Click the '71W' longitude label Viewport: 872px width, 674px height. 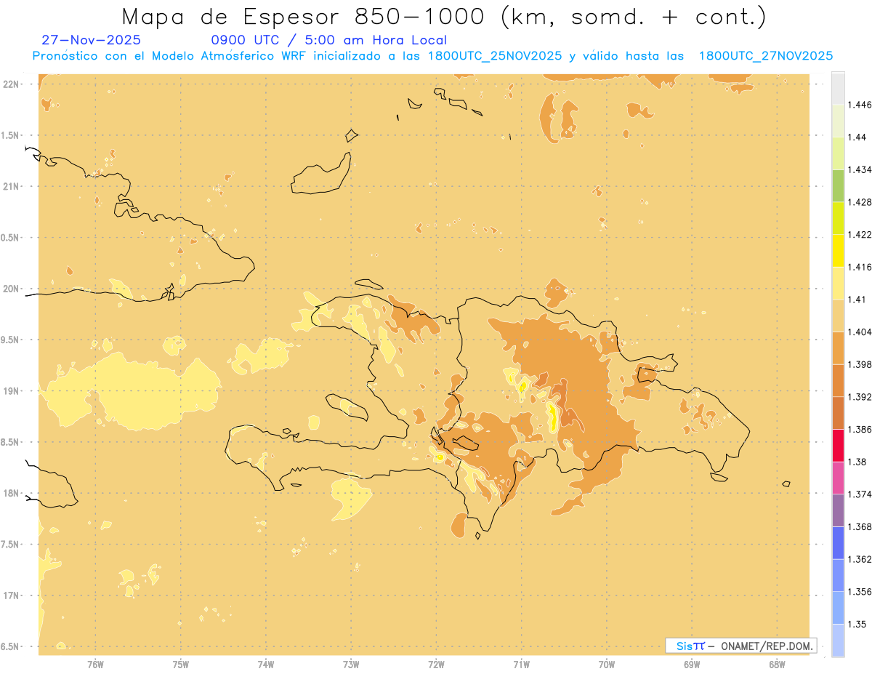pyautogui.click(x=522, y=665)
